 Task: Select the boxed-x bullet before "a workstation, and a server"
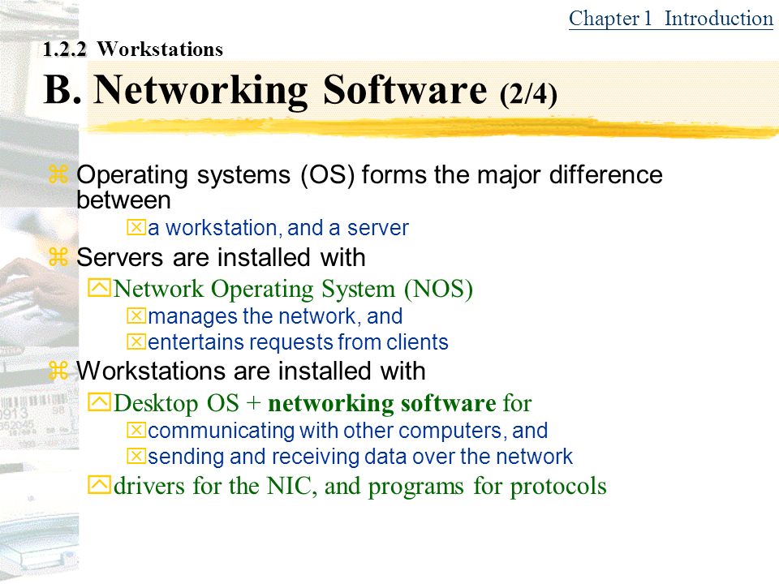[136, 228]
